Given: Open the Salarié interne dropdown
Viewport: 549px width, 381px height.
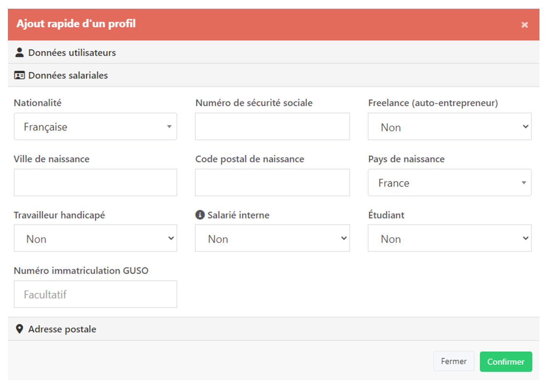Looking at the screenshot, I should [x=272, y=238].
